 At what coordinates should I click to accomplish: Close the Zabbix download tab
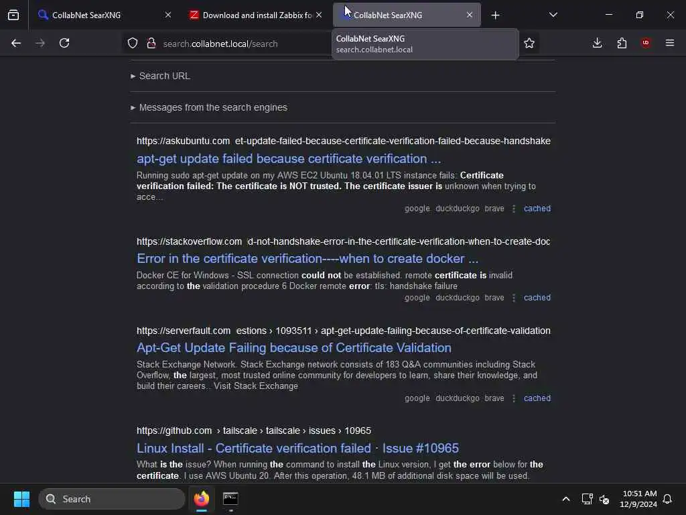[319, 15]
